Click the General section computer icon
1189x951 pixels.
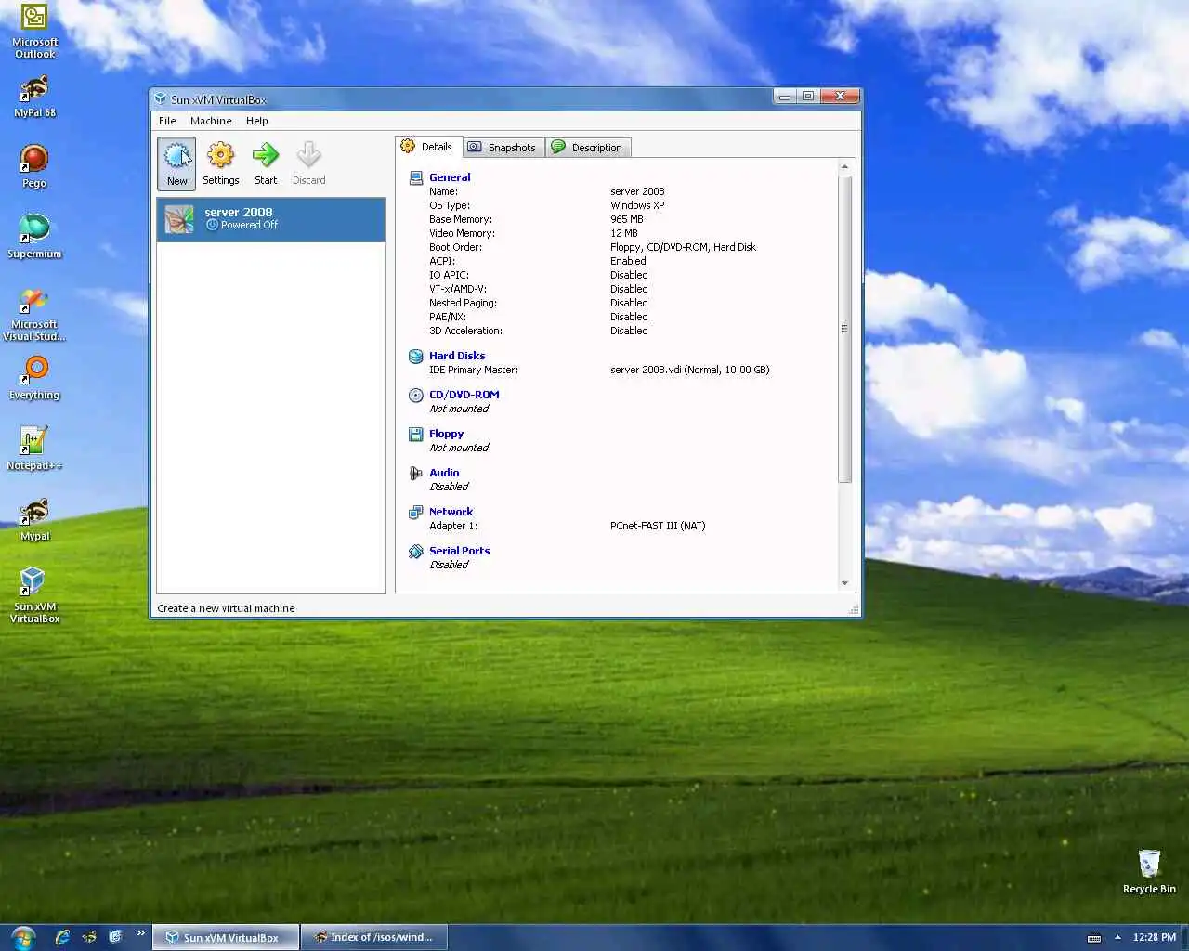coord(416,177)
